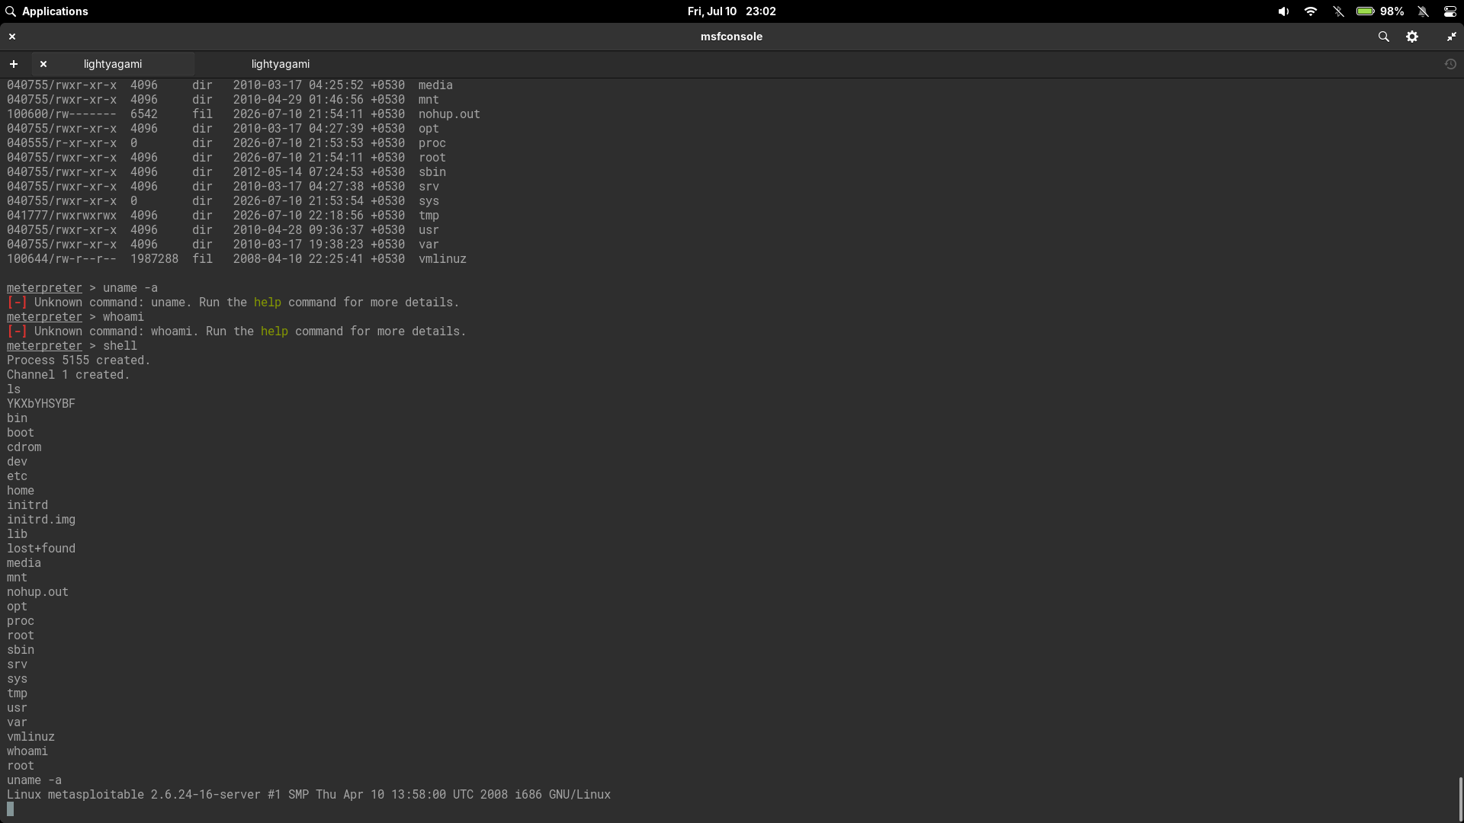Click the Linux metasploitable kernel info line
The height and width of the screenshot is (823, 1464).
click(x=309, y=795)
